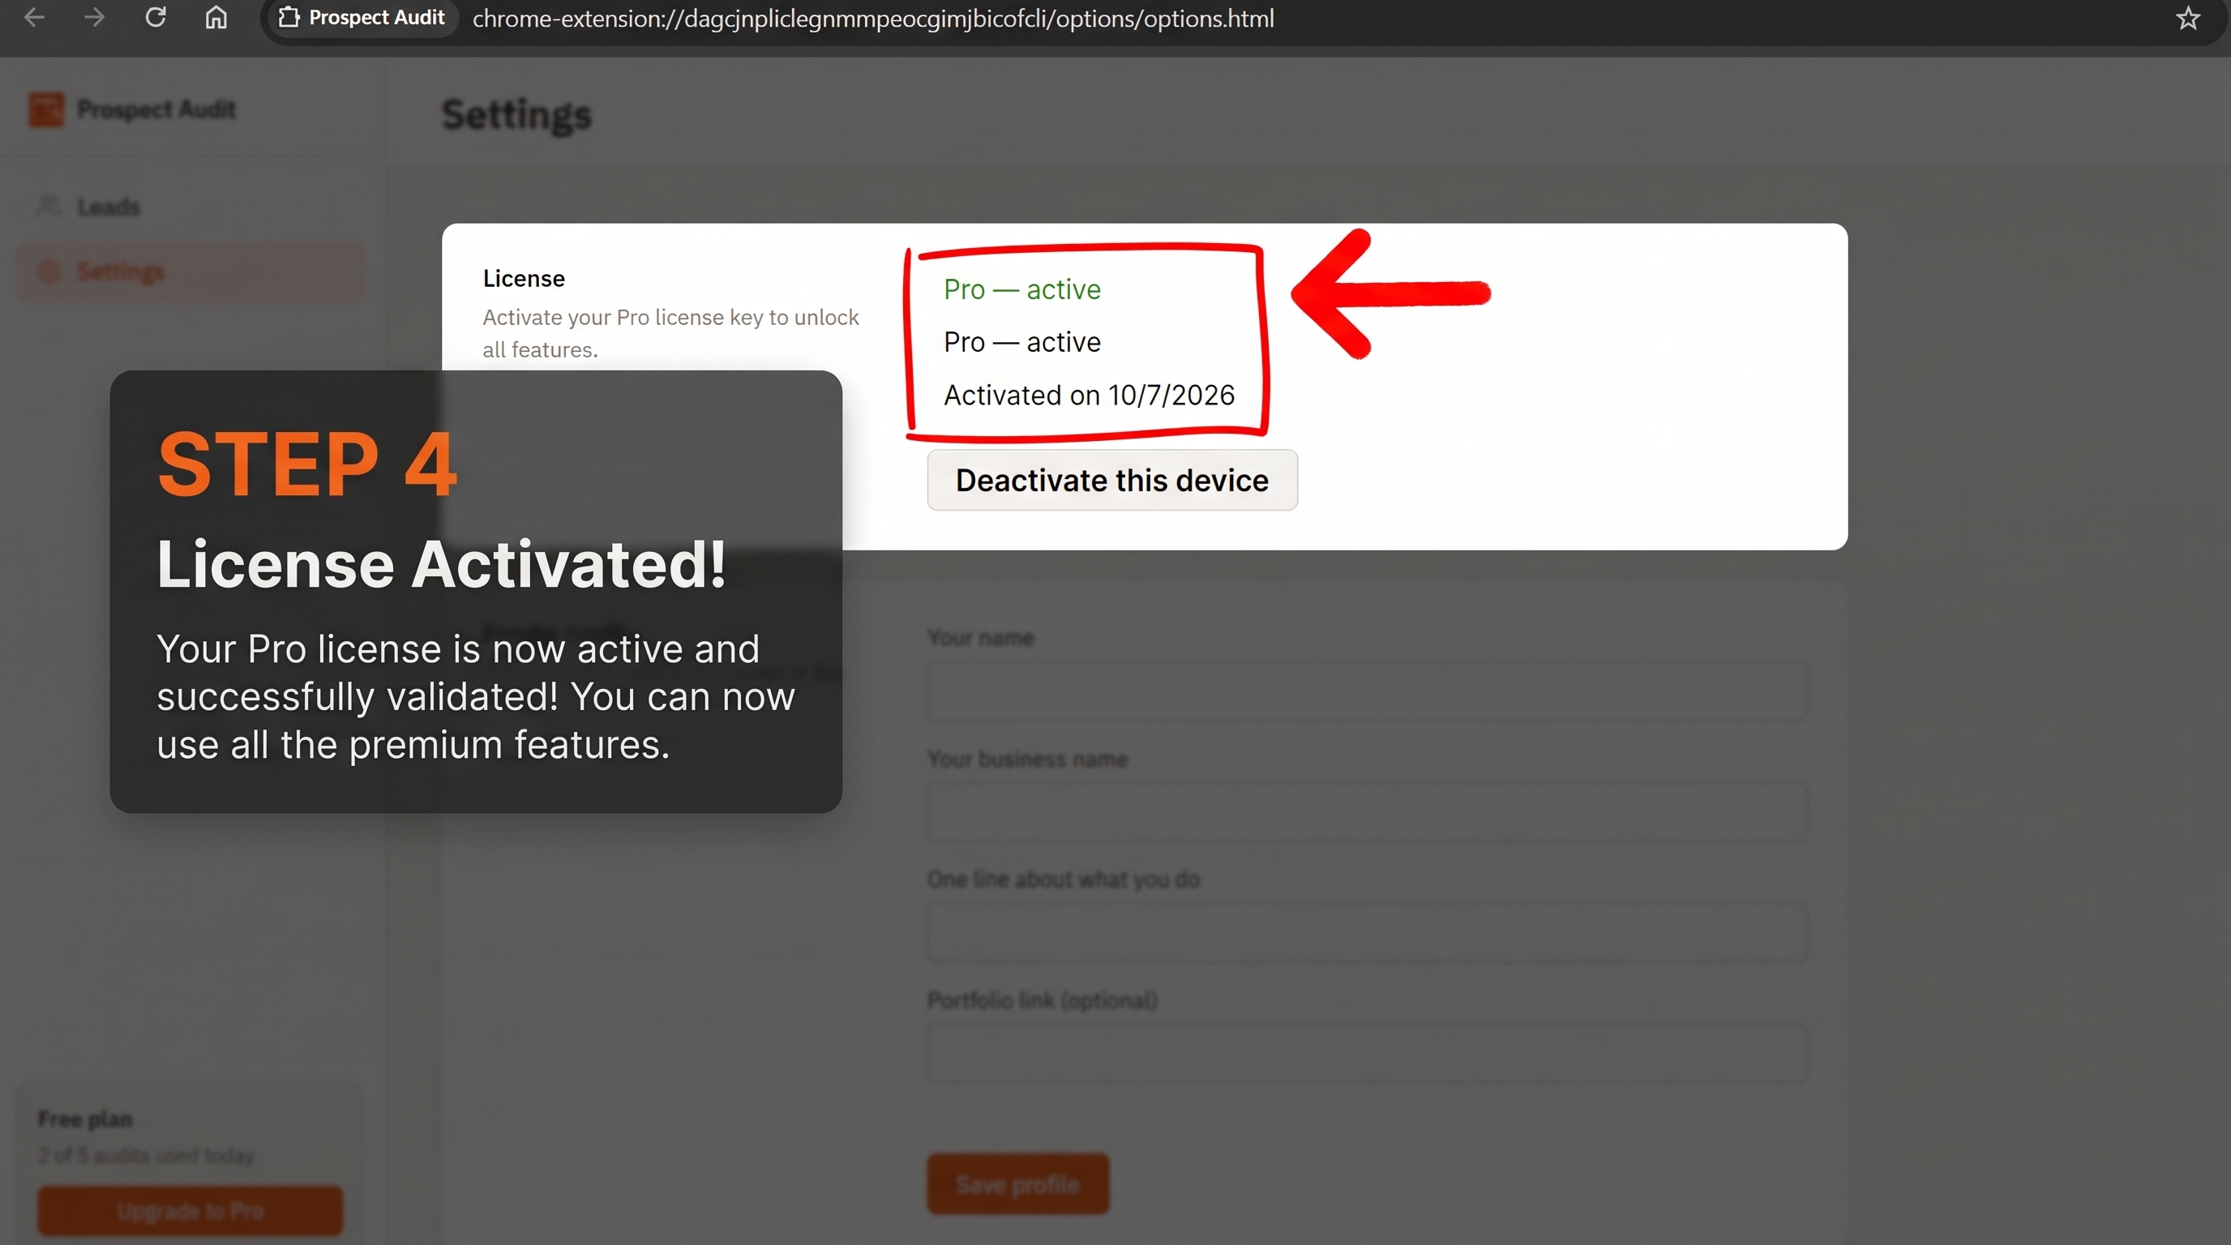The image size is (2231, 1245).
Task: Click the "Free plan" label
Action: tap(85, 1119)
